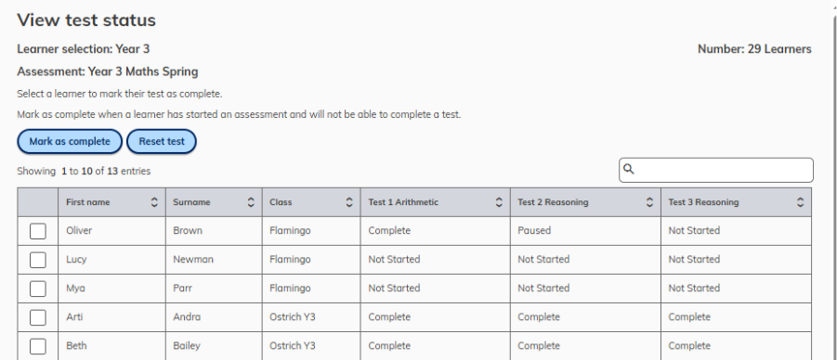Select Mya Parr's row checkbox
Viewport: 837px width, 360px height.
coord(37,289)
